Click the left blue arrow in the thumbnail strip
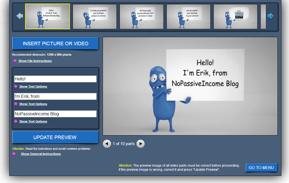Viewport: 289px width, 183px height. pyautogui.click(x=19, y=16)
